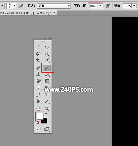Enable tablet pressure for opacity
138x146 pixels.
click(108, 6)
